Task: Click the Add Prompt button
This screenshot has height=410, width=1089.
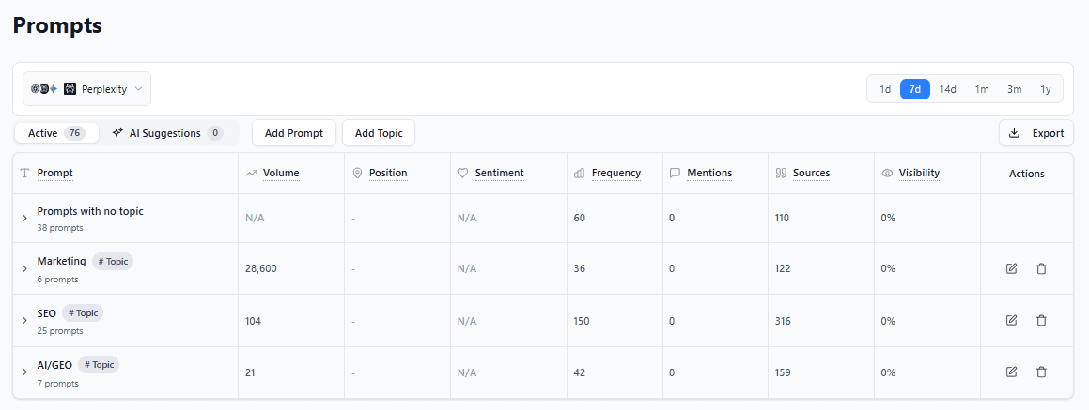Action: click(293, 133)
